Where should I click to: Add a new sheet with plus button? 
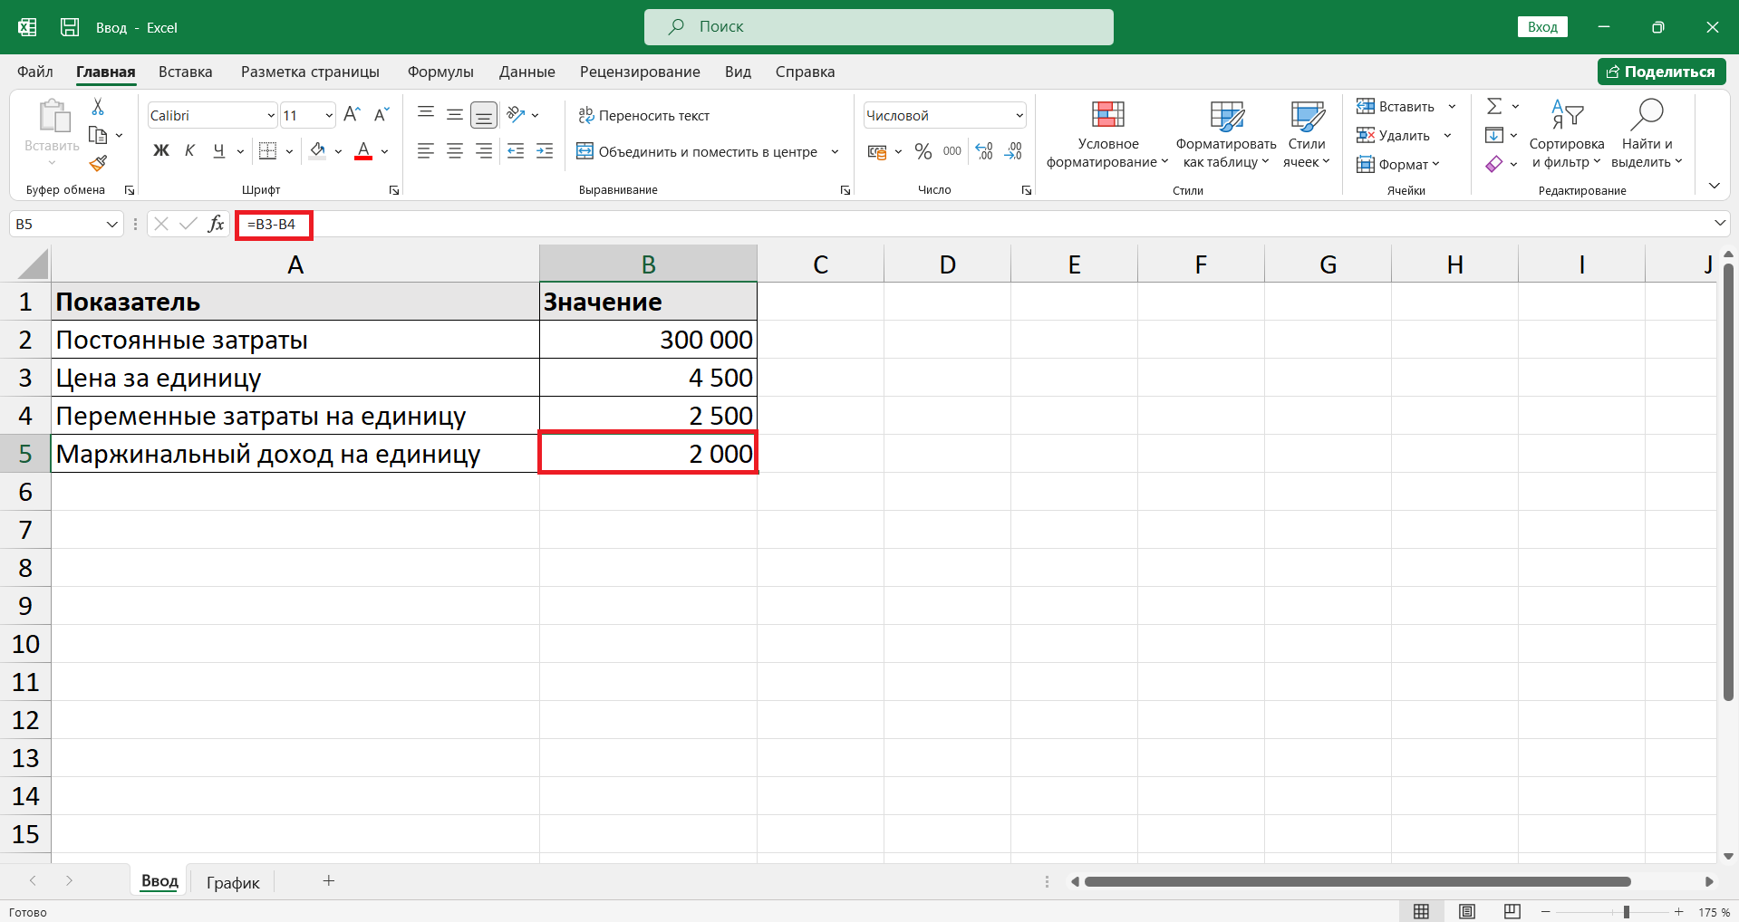329,880
